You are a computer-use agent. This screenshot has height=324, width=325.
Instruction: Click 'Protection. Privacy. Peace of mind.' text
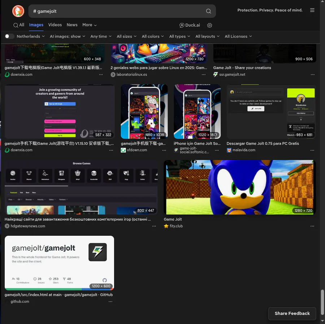pyautogui.click(x=270, y=10)
